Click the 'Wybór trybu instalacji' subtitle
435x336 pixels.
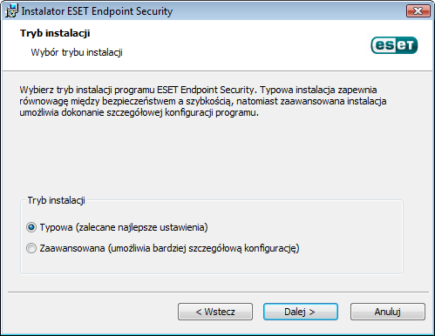tap(77, 52)
